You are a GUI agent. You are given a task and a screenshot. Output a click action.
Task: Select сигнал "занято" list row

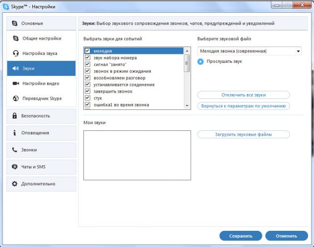pos(134,64)
